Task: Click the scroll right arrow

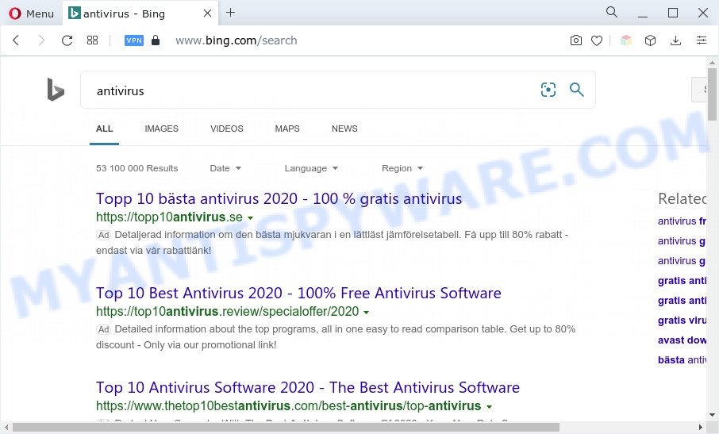Action: pyautogui.click(x=701, y=427)
